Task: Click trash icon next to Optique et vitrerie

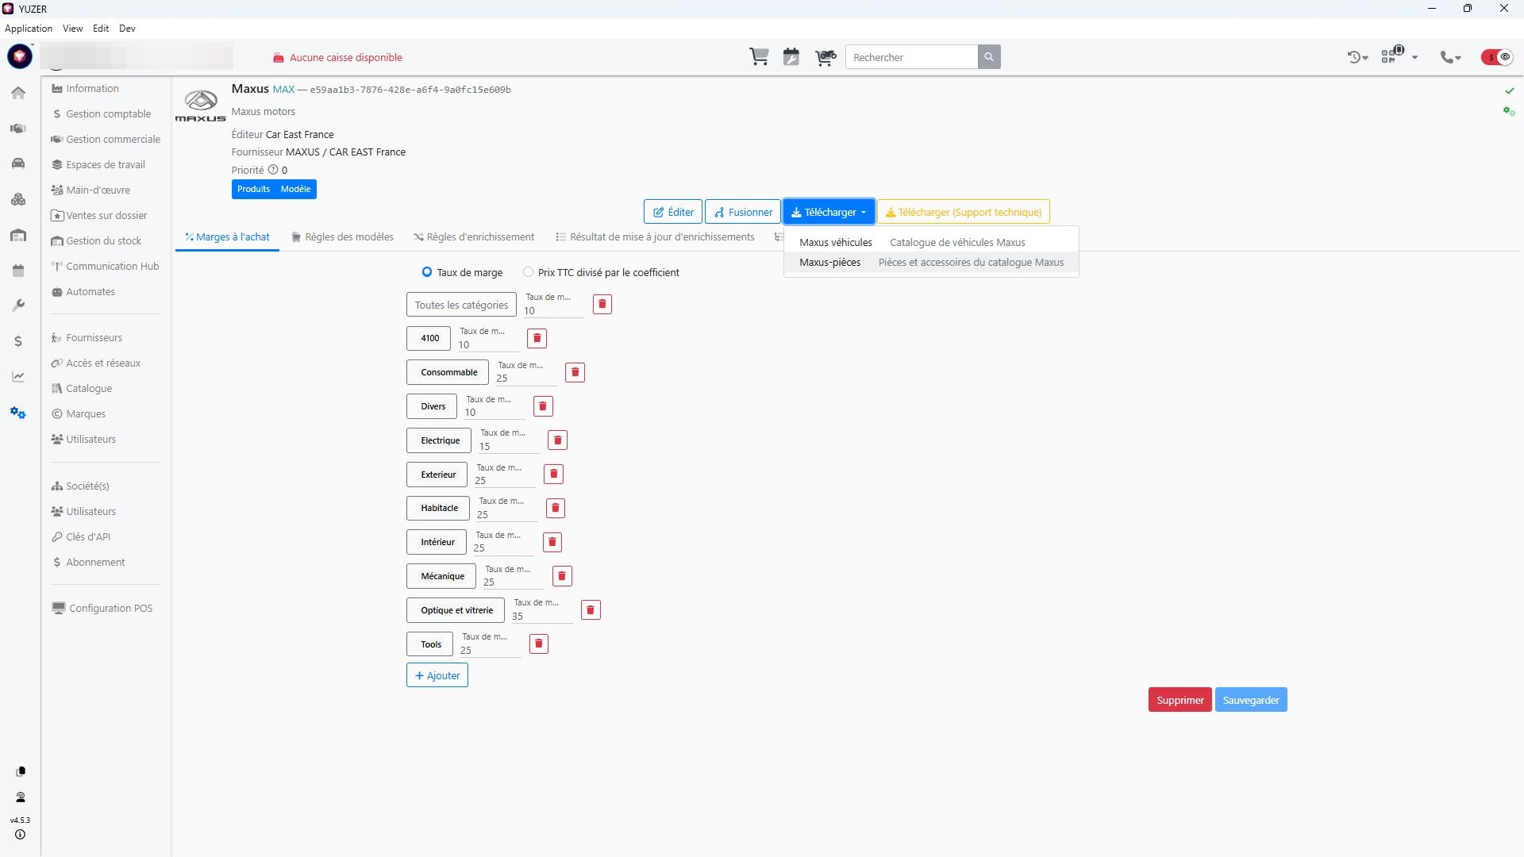Action: click(591, 610)
